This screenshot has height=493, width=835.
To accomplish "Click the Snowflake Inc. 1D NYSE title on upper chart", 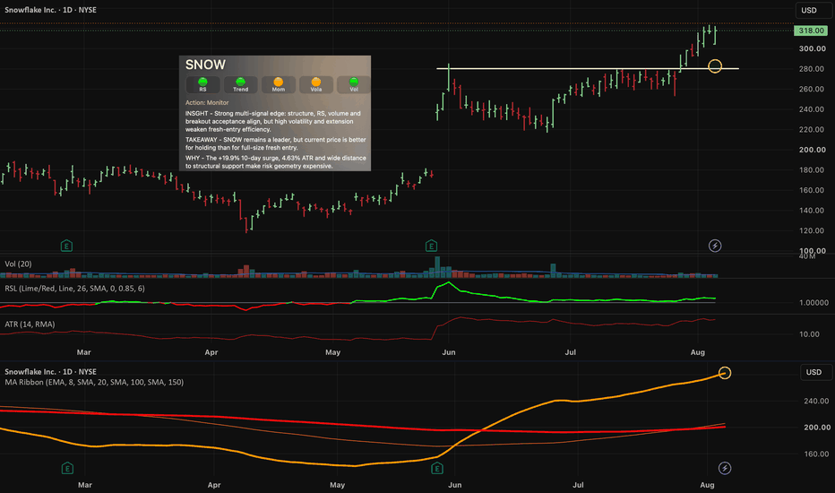I will click(x=50, y=10).
